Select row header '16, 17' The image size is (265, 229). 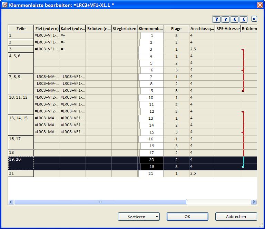pos(21,142)
